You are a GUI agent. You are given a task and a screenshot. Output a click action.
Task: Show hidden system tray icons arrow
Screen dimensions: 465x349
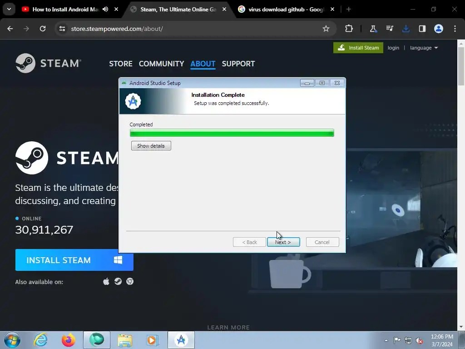click(386, 340)
